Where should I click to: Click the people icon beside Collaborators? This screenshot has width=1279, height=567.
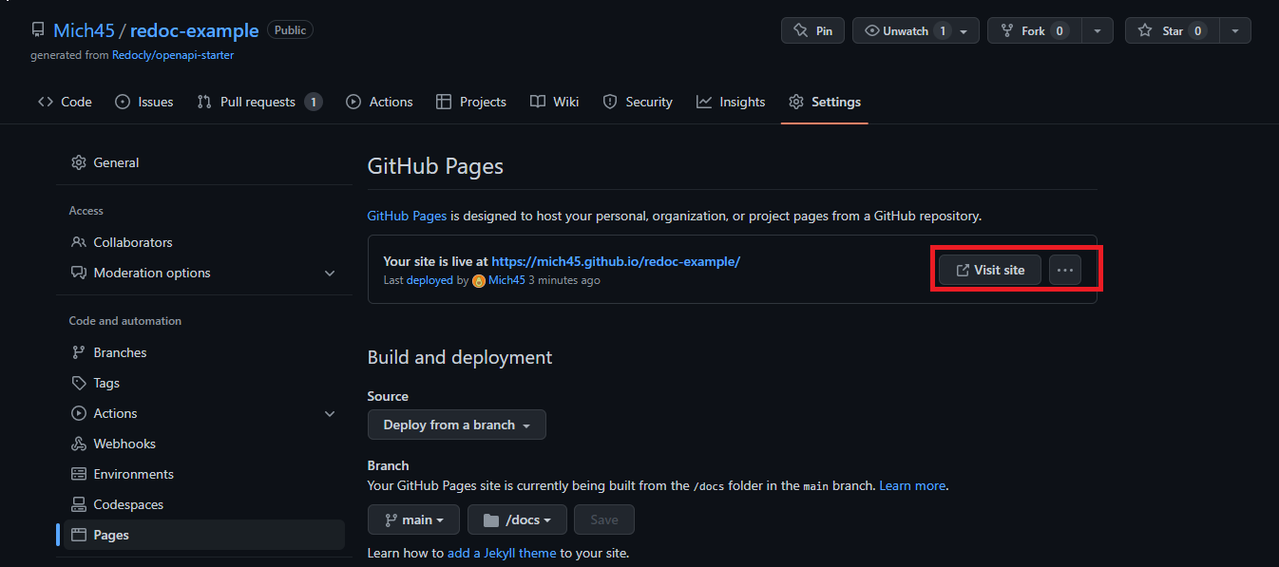[x=79, y=242]
